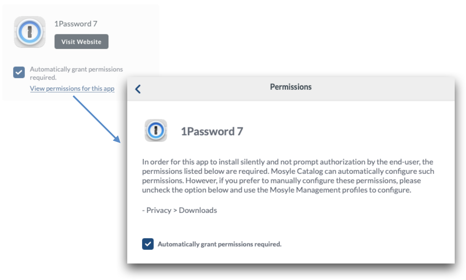Click the Permissions header title

291,87
